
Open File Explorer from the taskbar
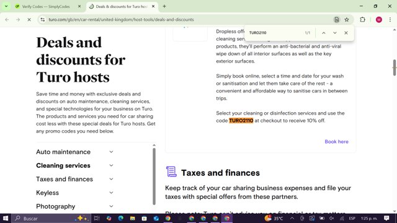(132, 218)
